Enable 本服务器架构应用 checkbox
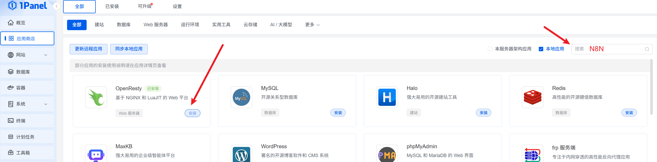This screenshot has width=657, height=162. [x=490, y=49]
